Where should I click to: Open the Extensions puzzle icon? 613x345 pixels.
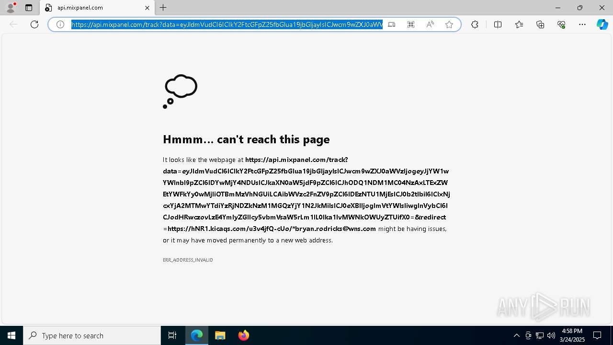click(x=475, y=24)
